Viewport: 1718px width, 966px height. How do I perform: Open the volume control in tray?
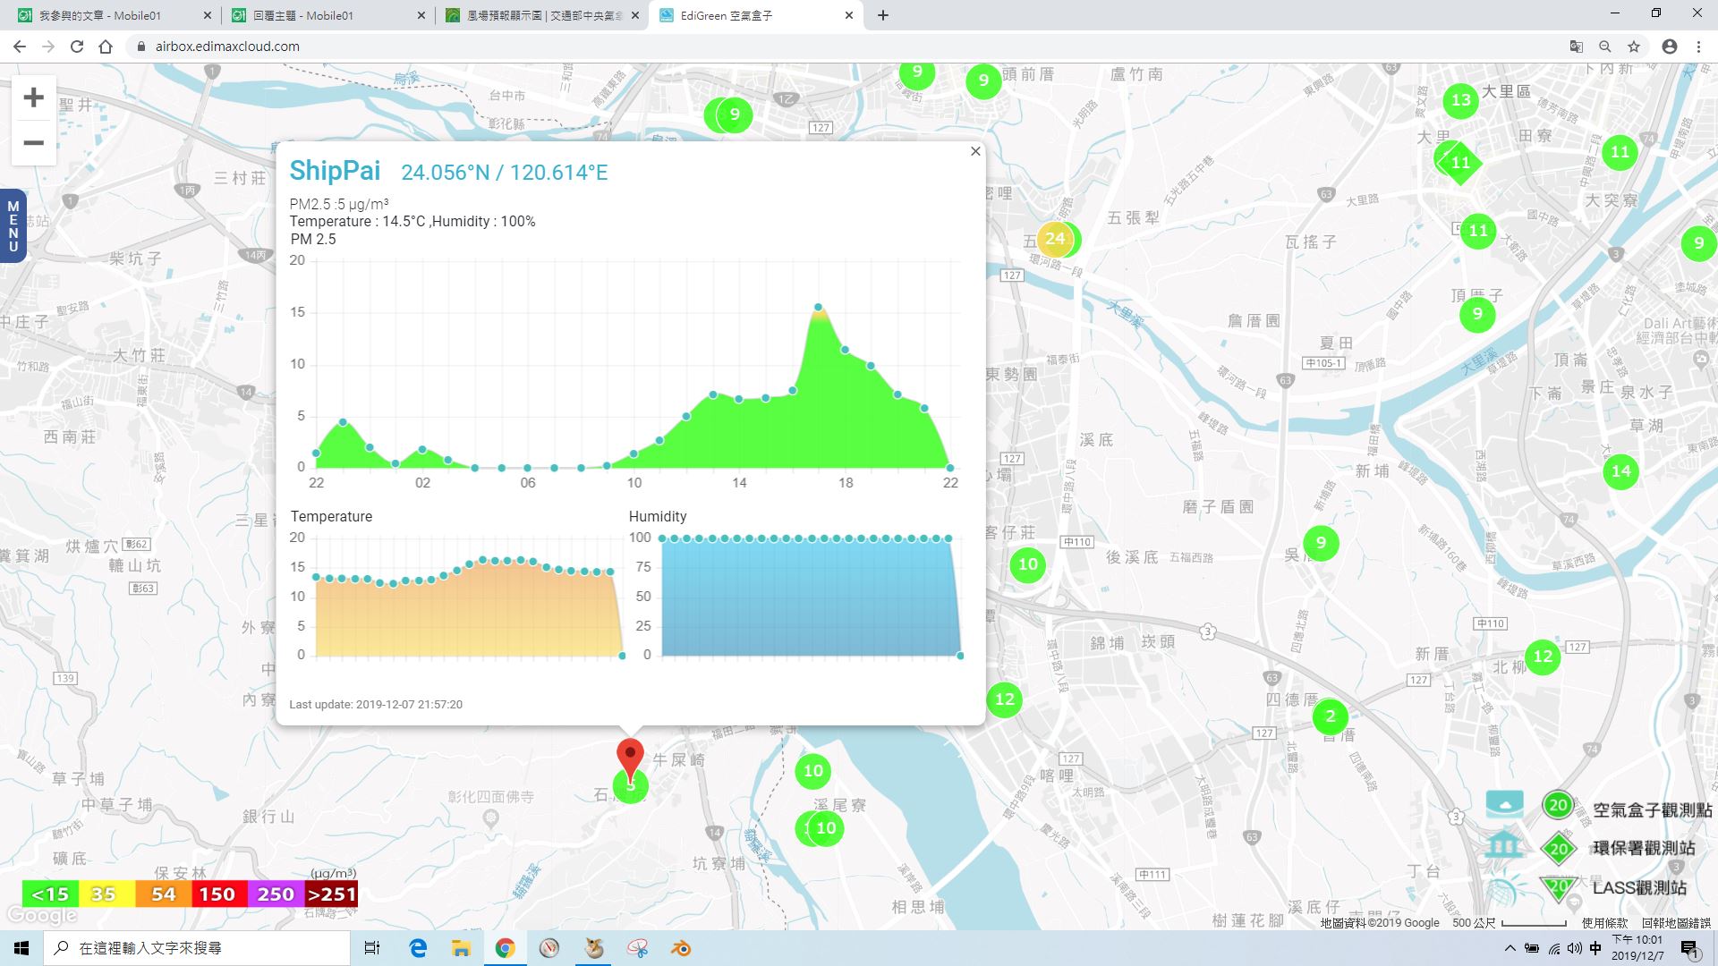coord(1575,948)
